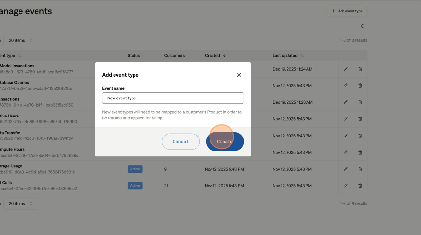Screen dimensions: 421x235
Task: Expand the top 20 items dropdown
Action: pyautogui.click(x=21, y=40)
